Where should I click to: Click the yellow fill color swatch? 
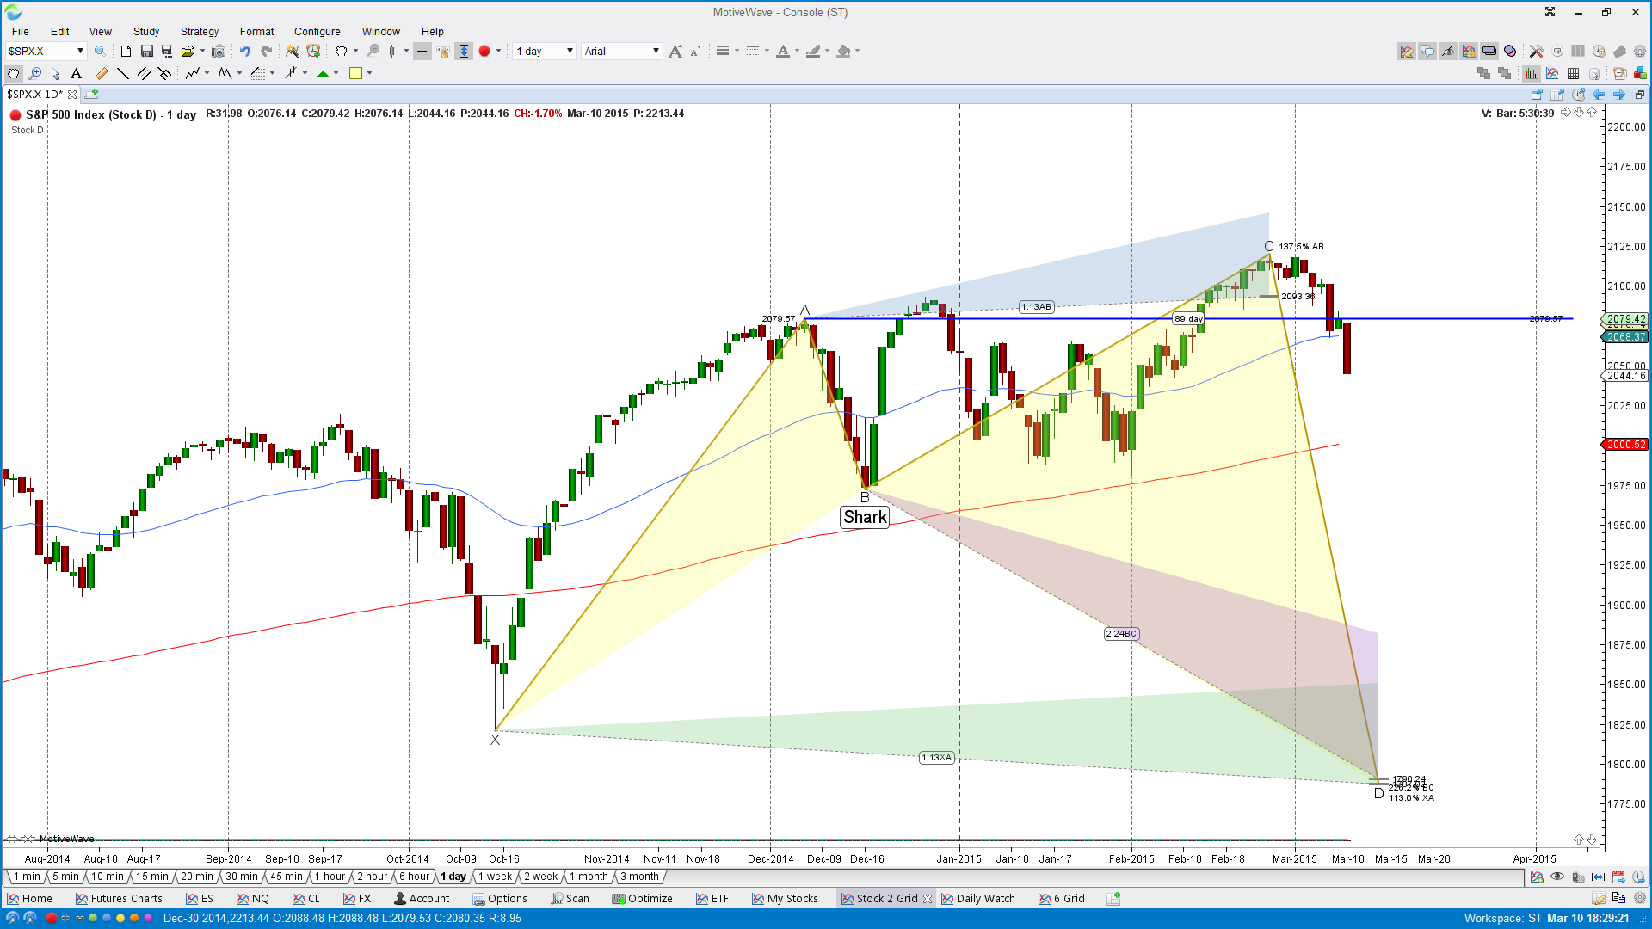click(x=355, y=74)
